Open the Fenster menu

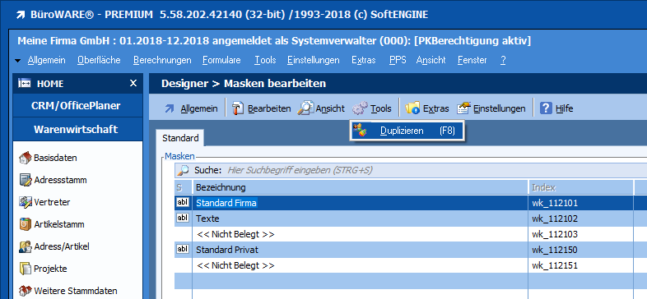[472, 60]
